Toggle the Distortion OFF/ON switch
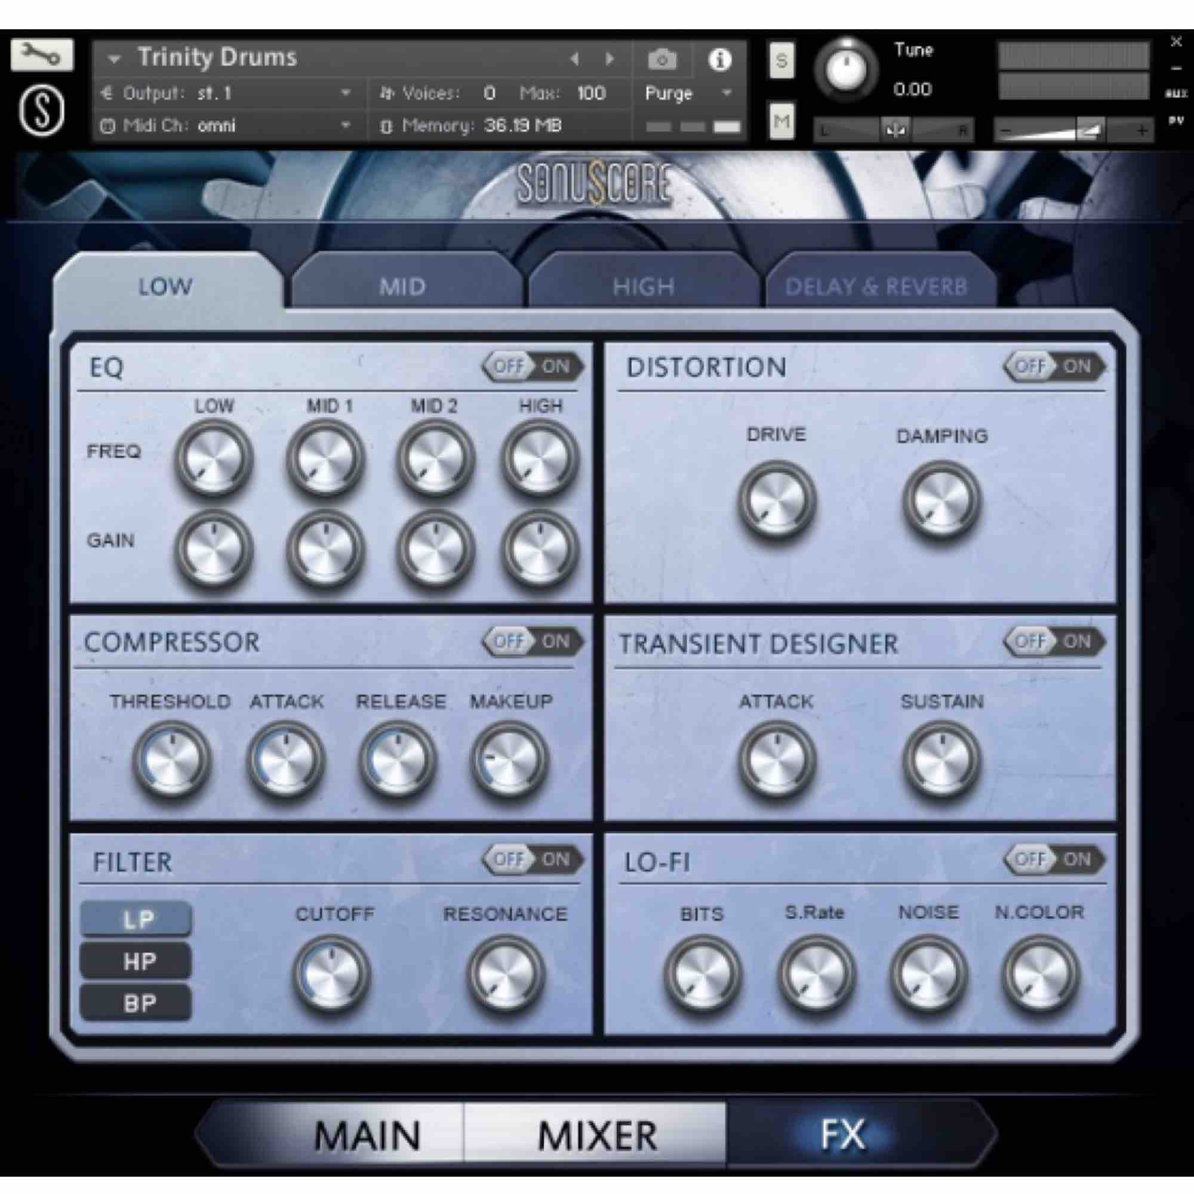The height and width of the screenshot is (1194, 1194). click(x=1054, y=367)
